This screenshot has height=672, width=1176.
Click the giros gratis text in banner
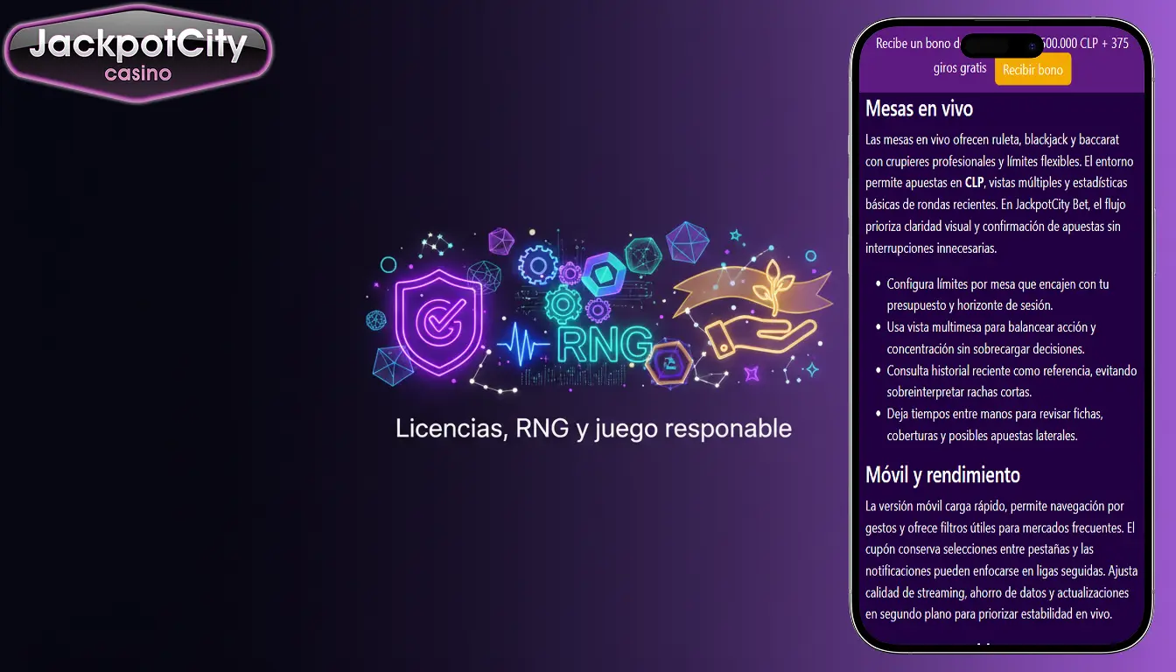[x=960, y=68]
